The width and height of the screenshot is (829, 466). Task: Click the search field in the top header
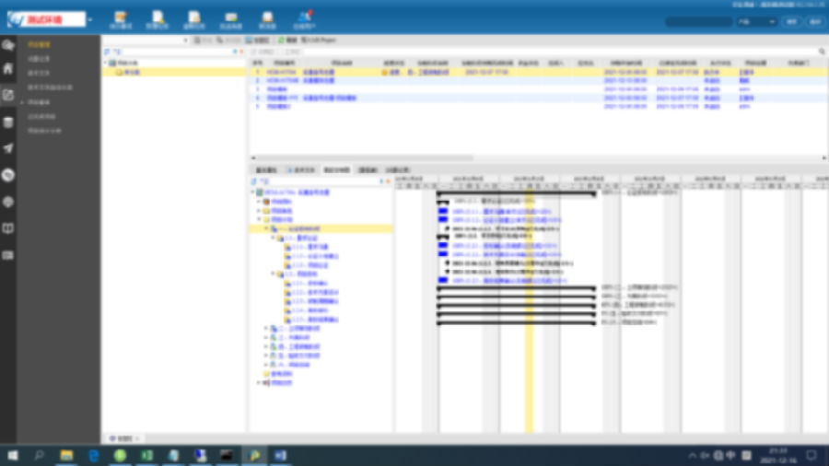[698, 21]
